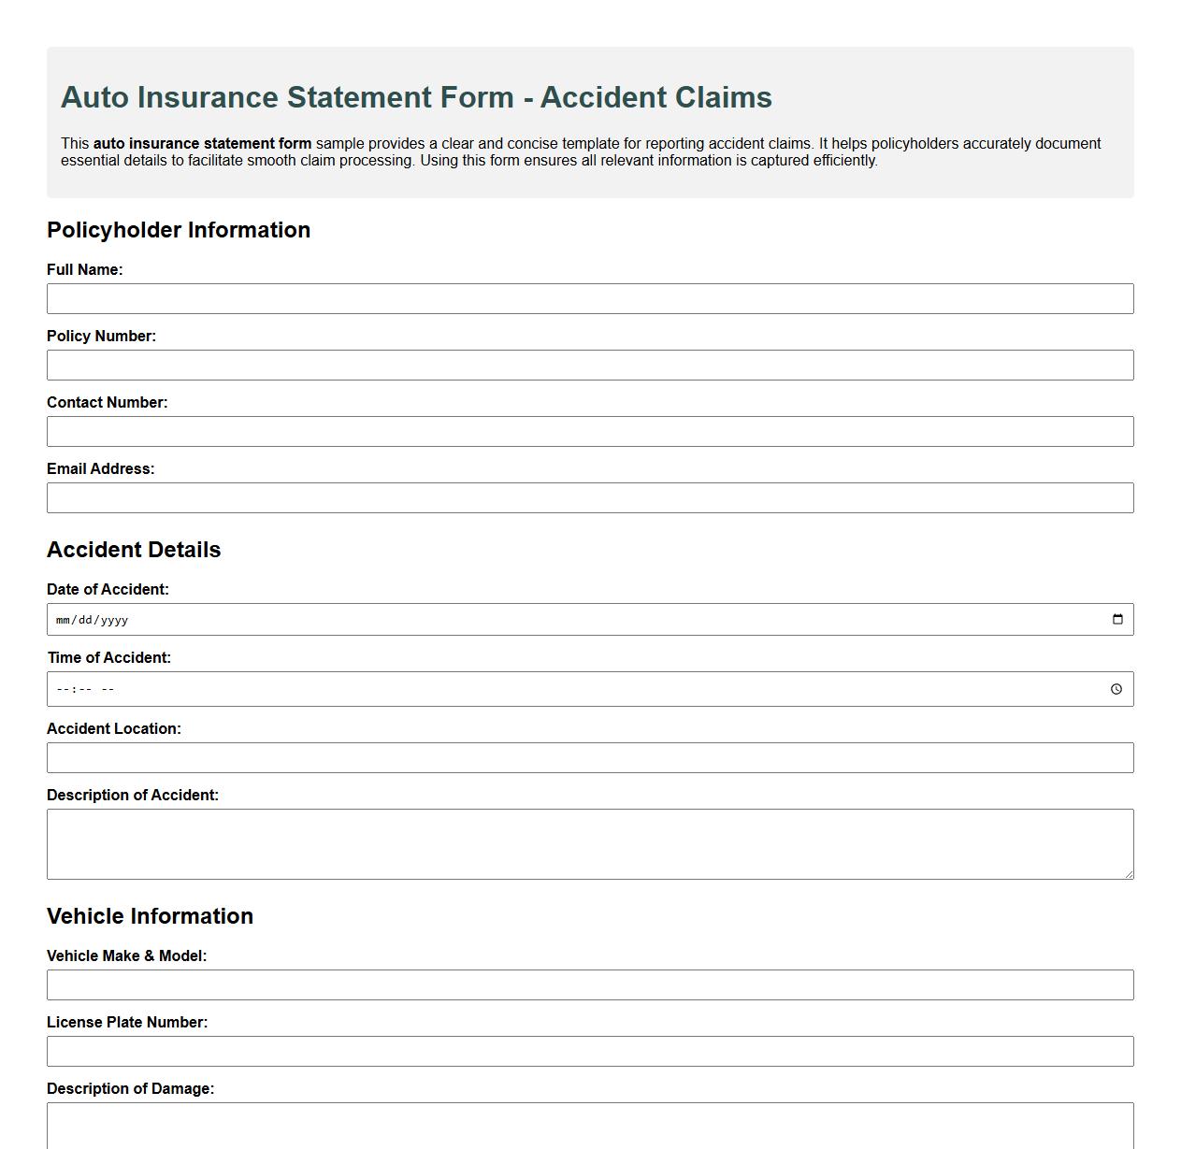This screenshot has width=1181, height=1149.
Task: Click the Accident Location input field
Action: pos(589,757)
